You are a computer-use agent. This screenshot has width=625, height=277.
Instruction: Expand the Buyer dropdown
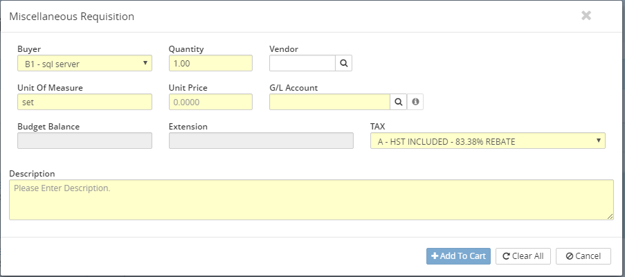point(84,64)
